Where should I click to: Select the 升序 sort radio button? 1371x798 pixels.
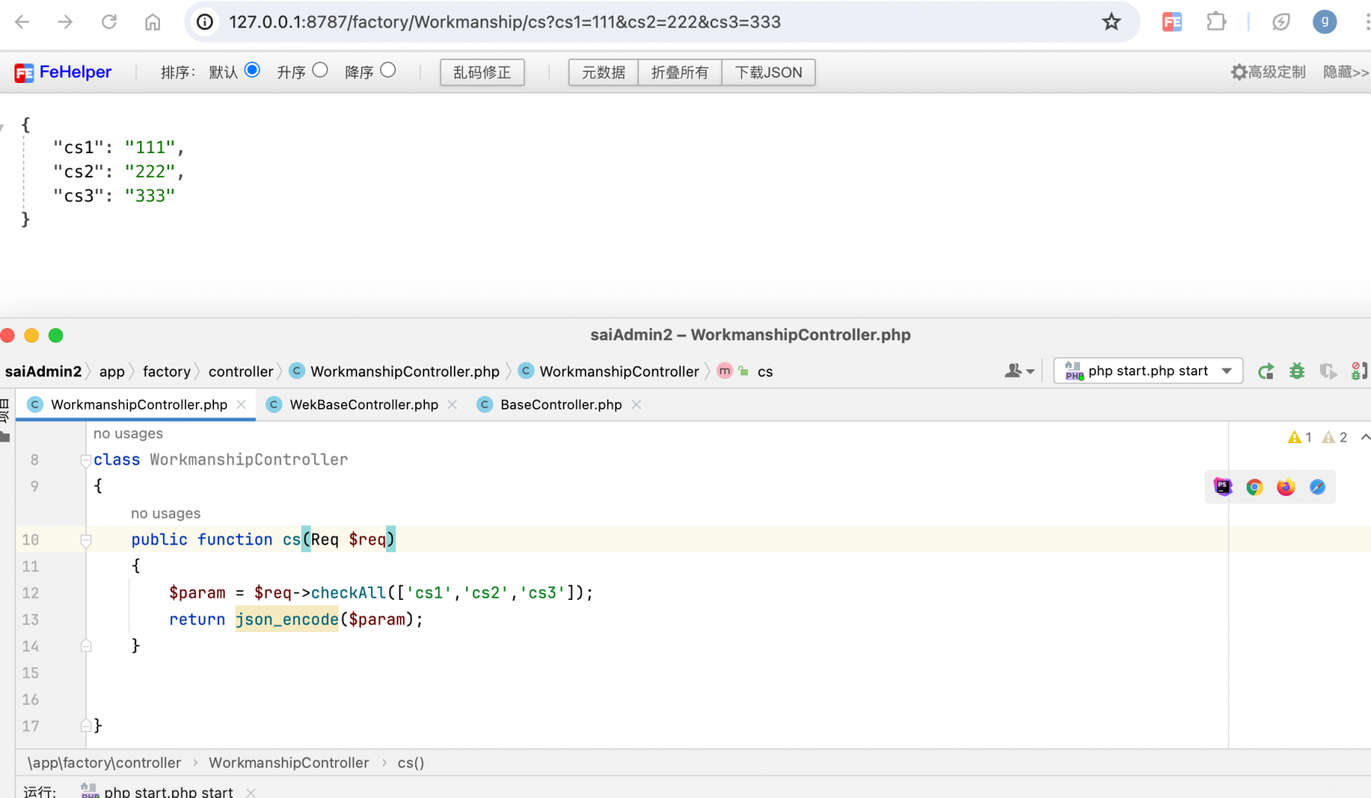[x=320, y=71]
